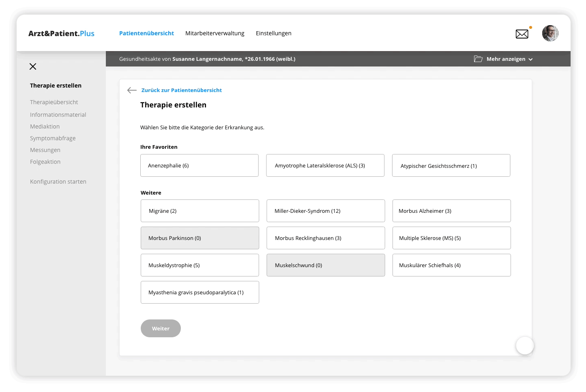Open the Einstellungen tab
Image resolution: width=586 pixels, height=392 pixels.
tap(274, 33)
